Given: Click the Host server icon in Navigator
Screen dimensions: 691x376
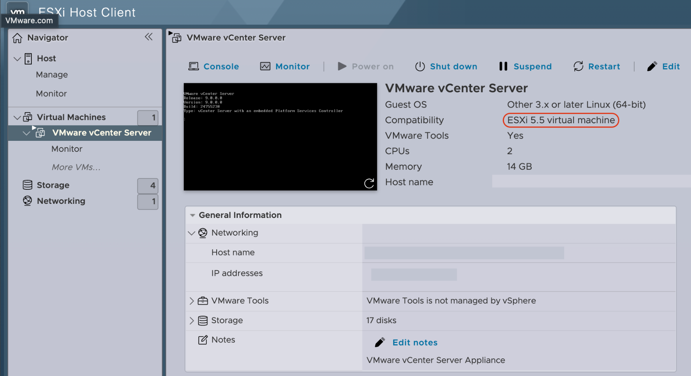Looking at the screenshot, I should (x=28, y=59).
